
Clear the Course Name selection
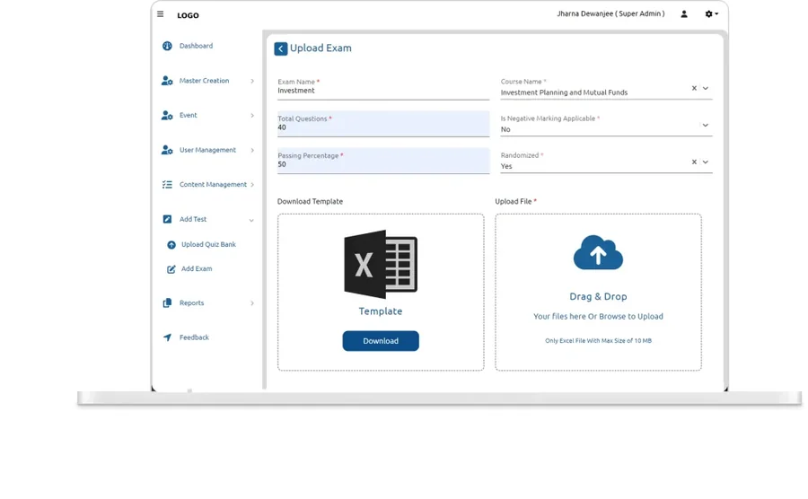click(x=694, y=88)
